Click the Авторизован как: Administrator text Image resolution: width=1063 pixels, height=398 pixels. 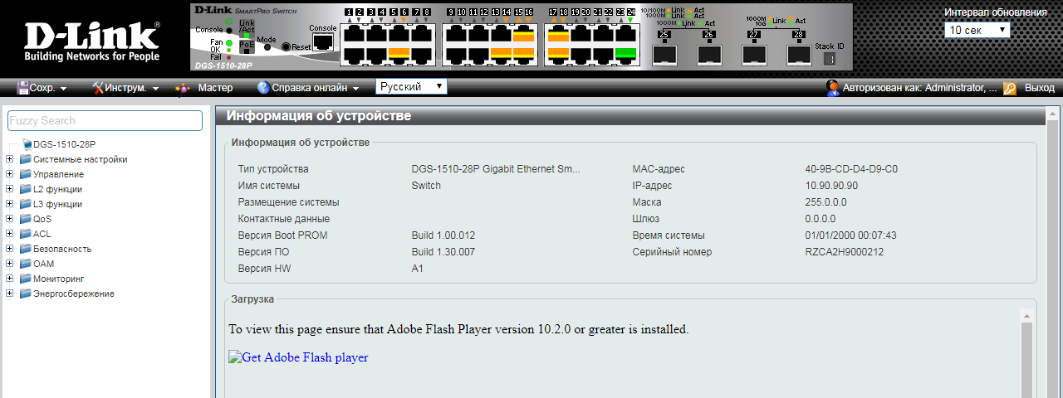pyautogui.click(x=919, y=88)
